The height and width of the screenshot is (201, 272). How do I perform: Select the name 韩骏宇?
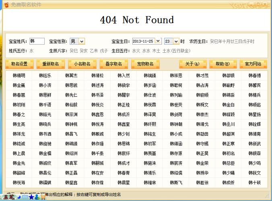pos(124,85)
